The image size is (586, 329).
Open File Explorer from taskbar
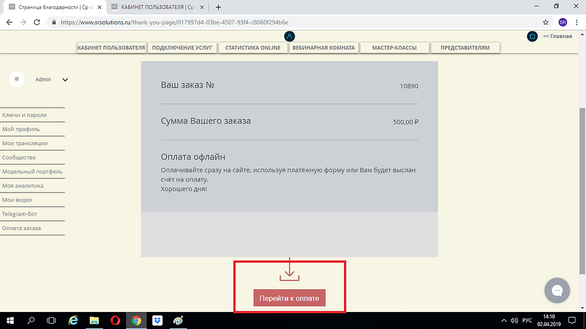pyautogui.click(x=94, y=320)
